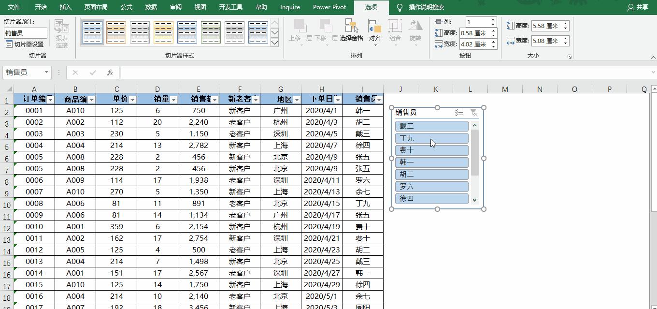Image resolution: width=657 pixels, height=309 pixels.
Task: Open filter dropdown for 地区 column
Action: (x=297, y=100)
